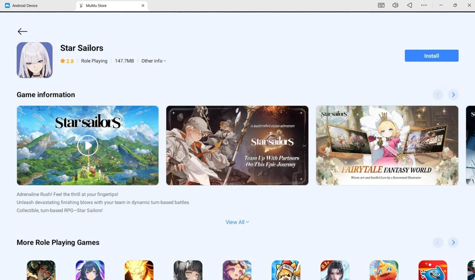Play the Star Sailors trailer video
Image resolution: width=475 pixels, height=280 pixels.
(x=88, y=145)
